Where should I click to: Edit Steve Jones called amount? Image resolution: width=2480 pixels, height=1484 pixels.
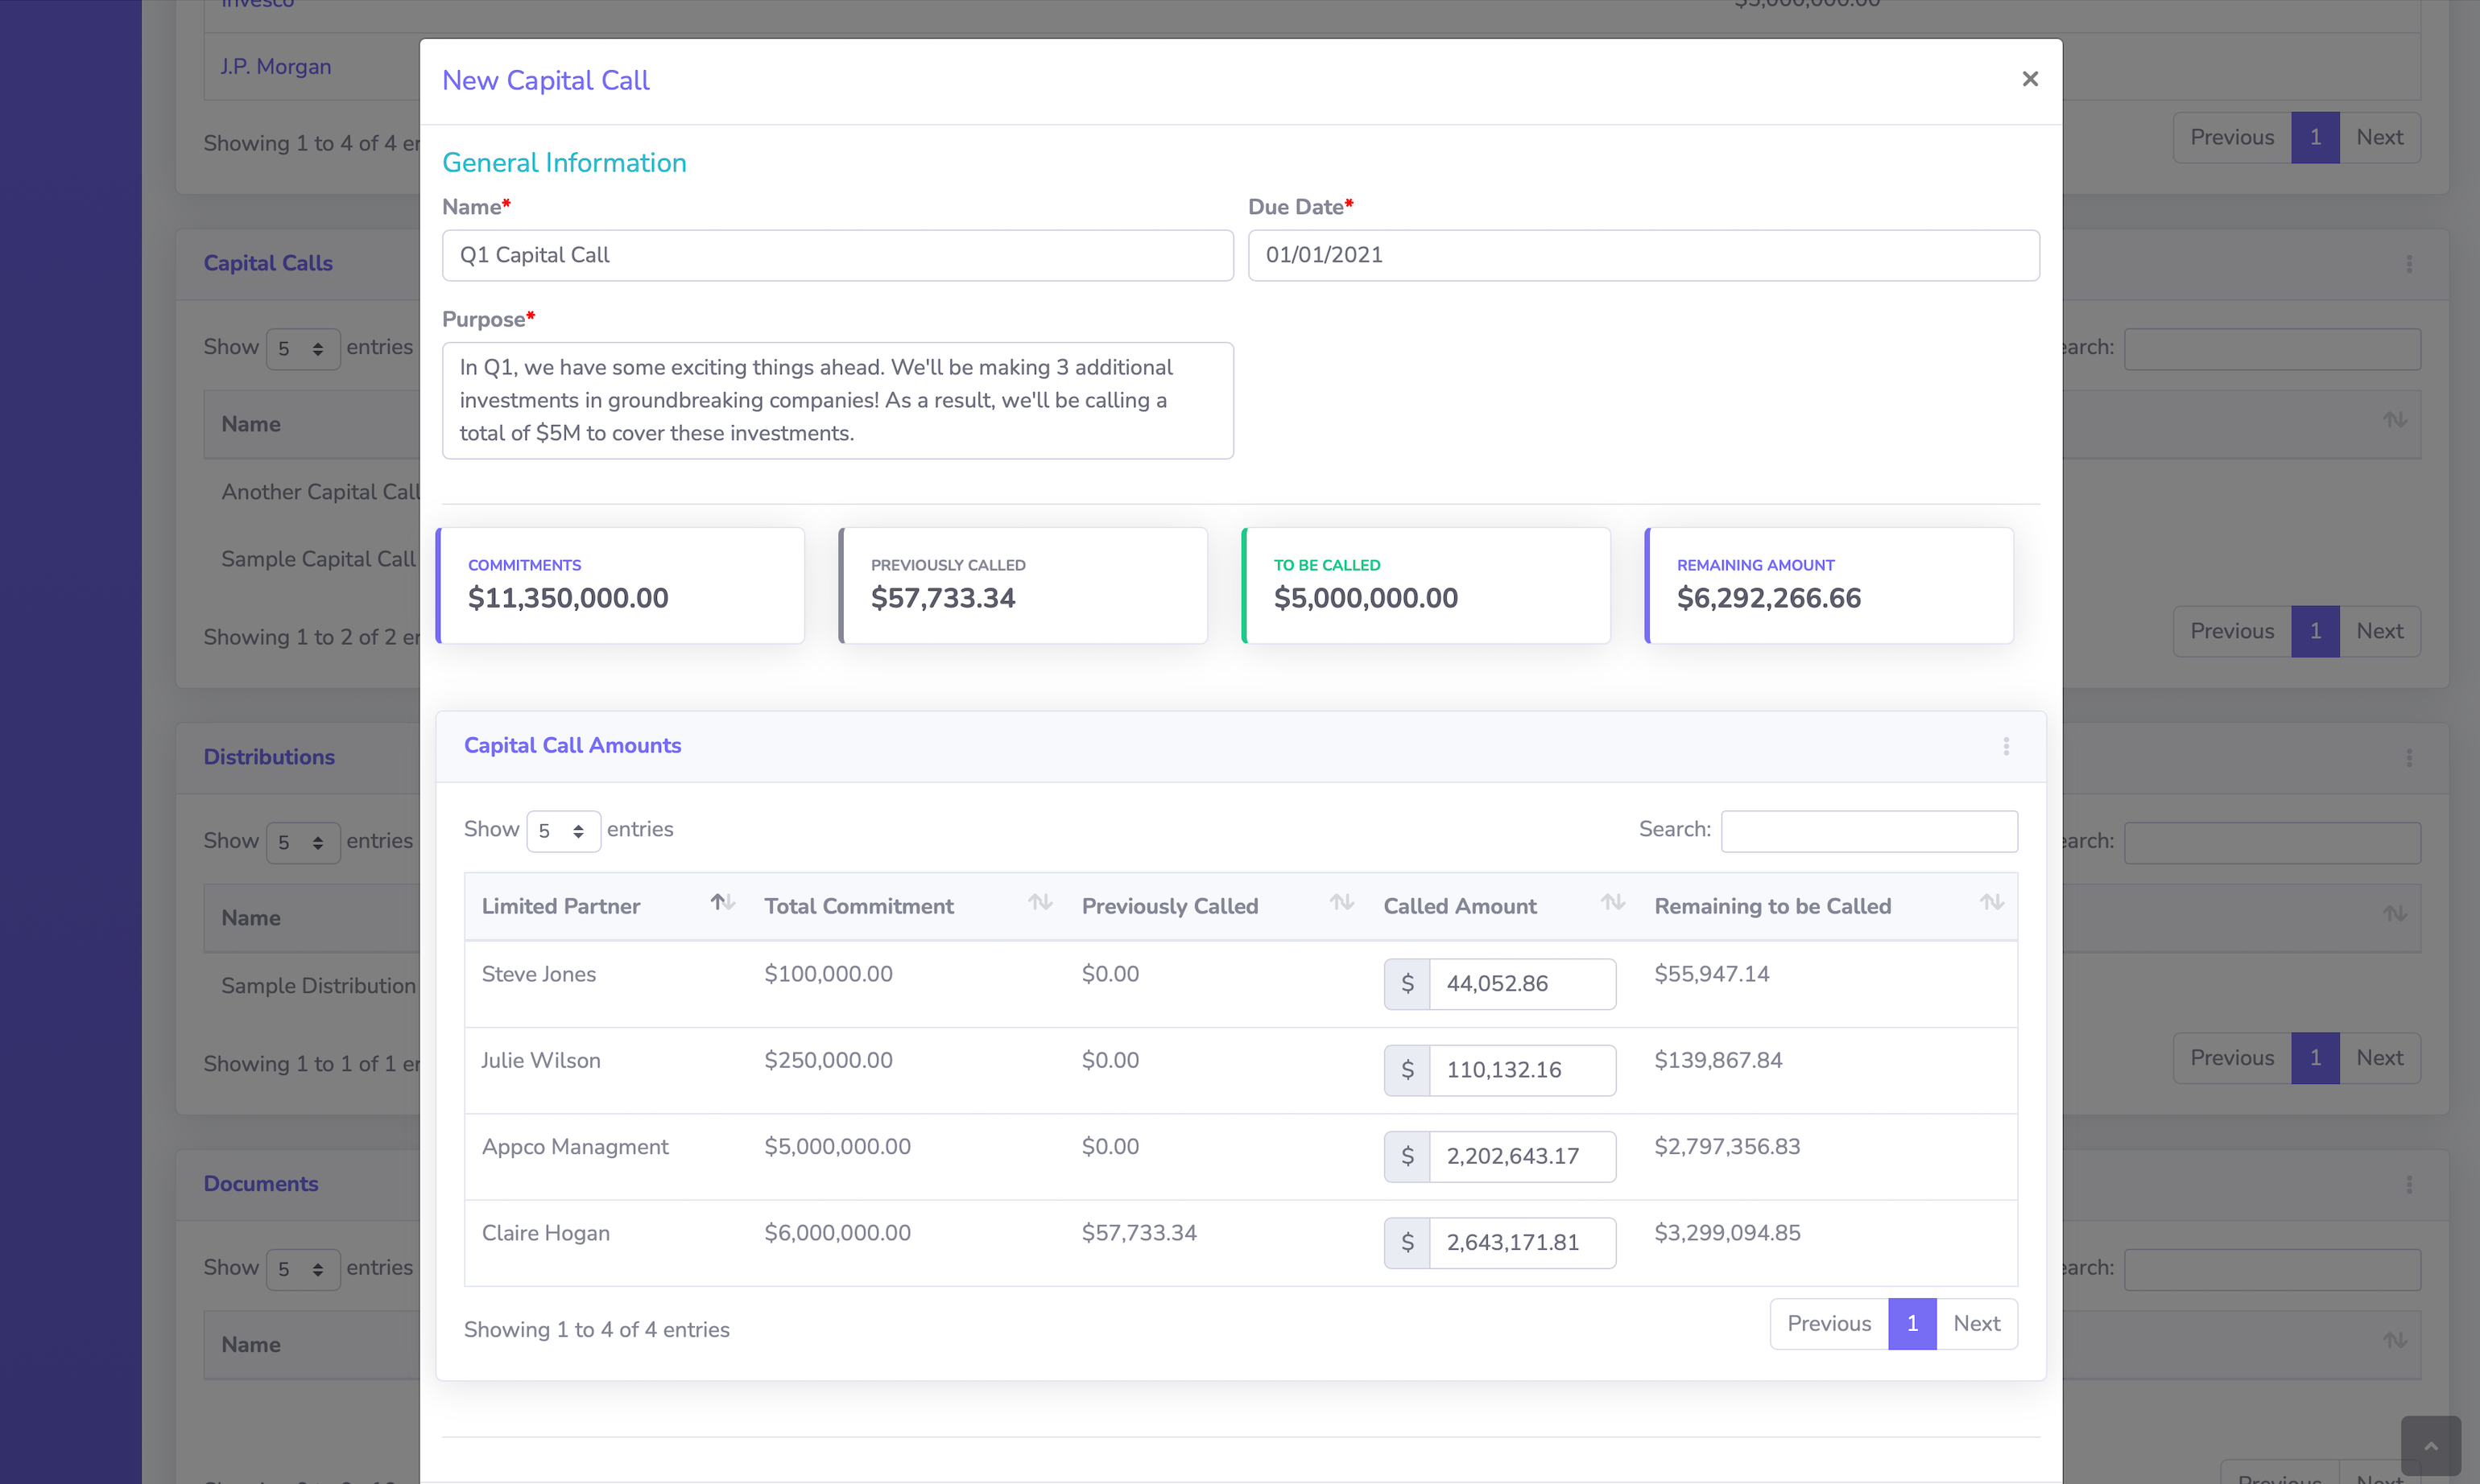coord(1522,984)
